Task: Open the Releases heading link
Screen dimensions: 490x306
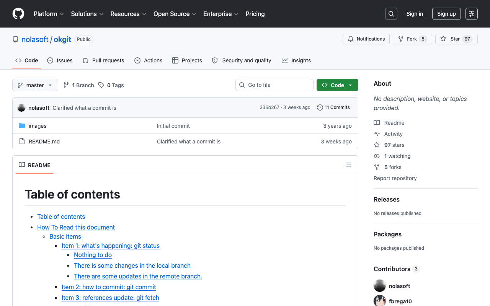Action: click(x=387, y=199)
